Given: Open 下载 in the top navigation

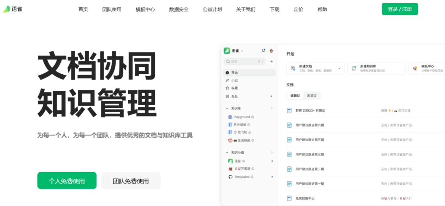Looking at the screenshot, I should click(275, 10).
